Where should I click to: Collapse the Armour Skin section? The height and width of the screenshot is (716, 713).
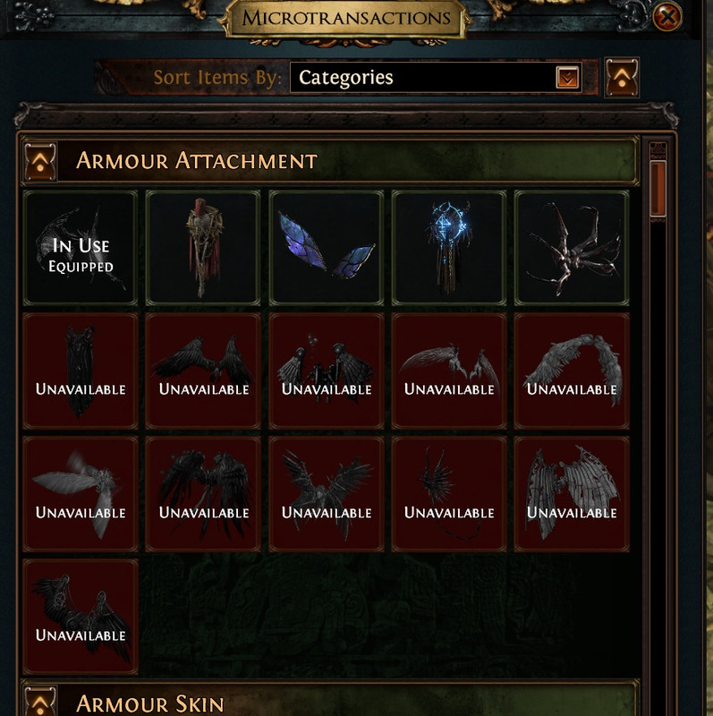(40, 701)
